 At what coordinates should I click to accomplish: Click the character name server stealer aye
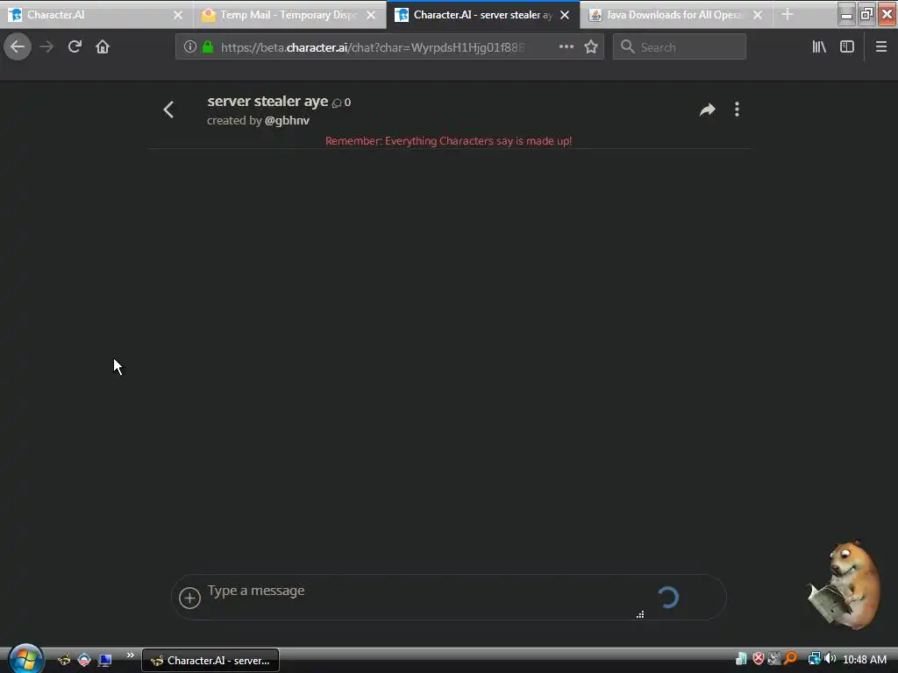[x=267, y=102]
